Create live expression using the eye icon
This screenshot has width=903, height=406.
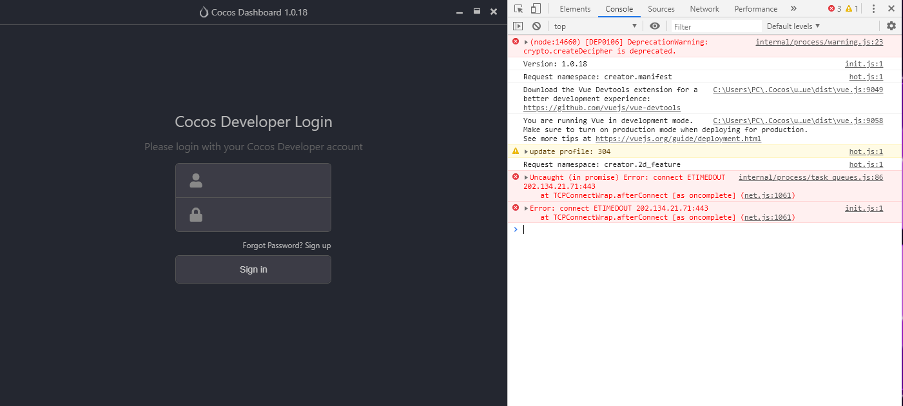[655, 26]
